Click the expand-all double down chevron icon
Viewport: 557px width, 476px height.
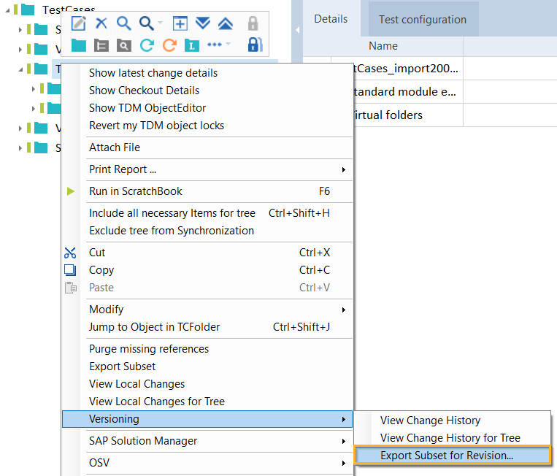click(203, 23)
